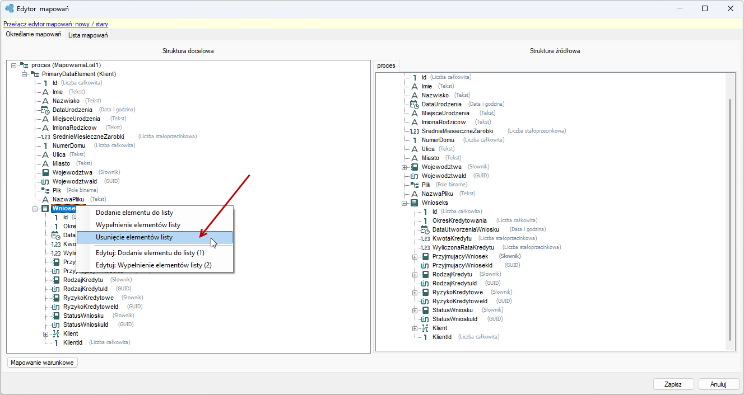
Task: Click the binary field icon beside Plik in target tree
Action: click(x=46, y=190)
